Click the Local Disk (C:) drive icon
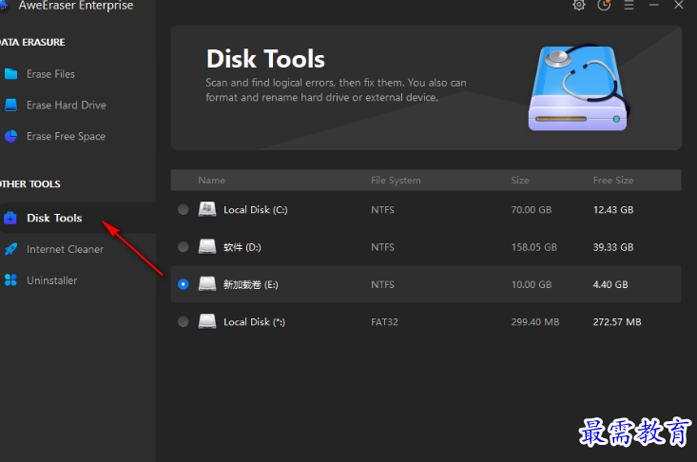This screenshot has width=697, height=462. pyautogui.click(x=207, y=210)
